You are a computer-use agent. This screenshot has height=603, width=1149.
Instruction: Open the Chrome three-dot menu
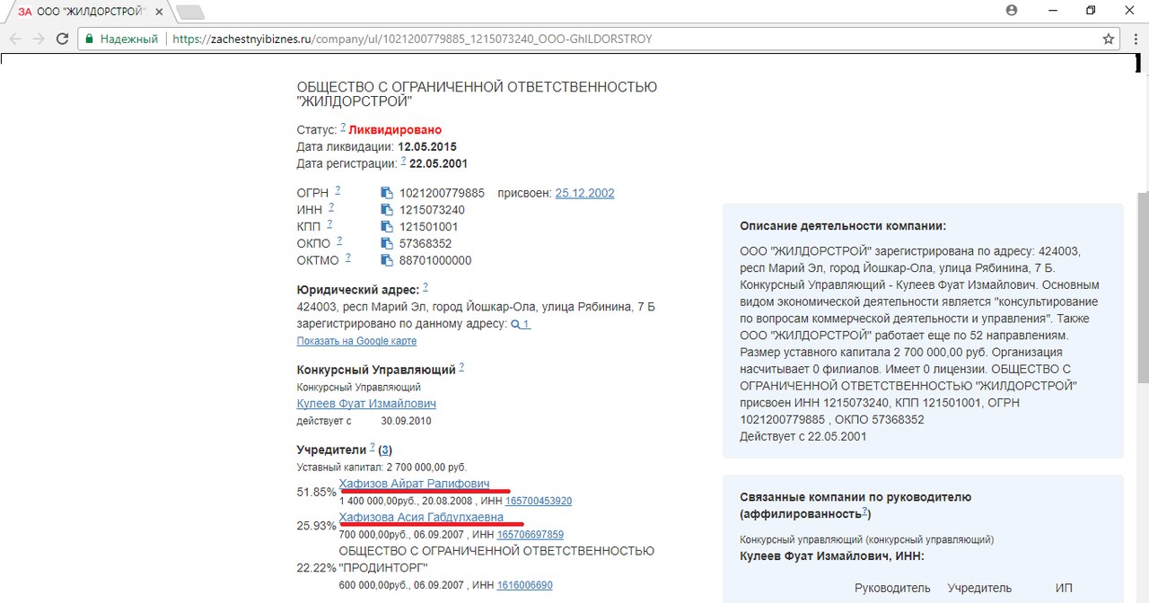point(1134,39)
